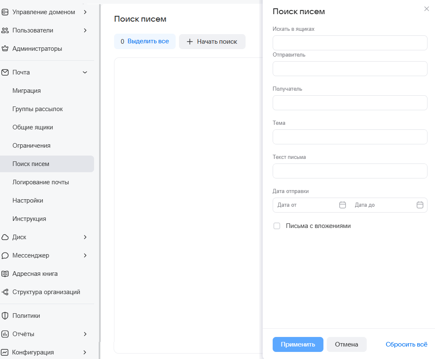Click the Policies shield icon
The width and height of the screenshot is (435, 359).
tap(5, 316)
